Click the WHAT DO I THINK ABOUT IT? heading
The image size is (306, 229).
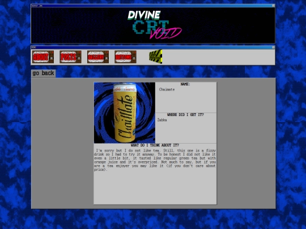tap(155, 145)
